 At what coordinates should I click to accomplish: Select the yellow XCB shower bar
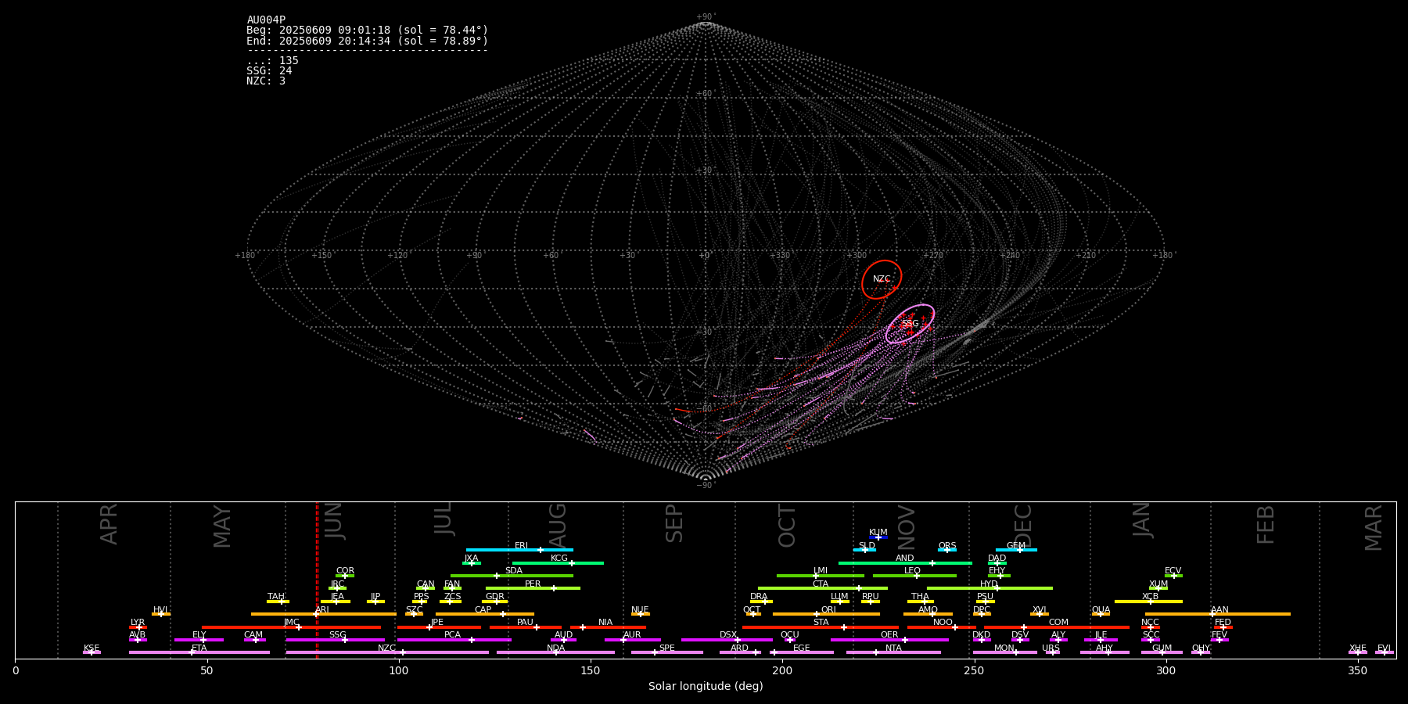pos(1148,602)
